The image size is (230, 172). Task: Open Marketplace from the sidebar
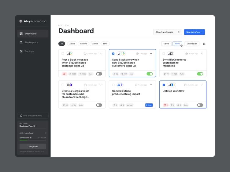click(33, 42)
